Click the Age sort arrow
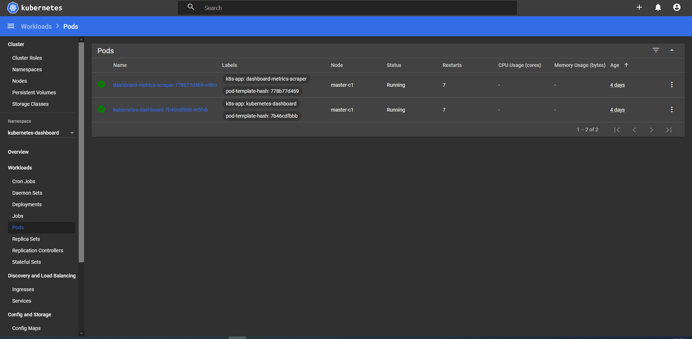Image resolution: width=692 pixels, height=339 pixels. 626,65
